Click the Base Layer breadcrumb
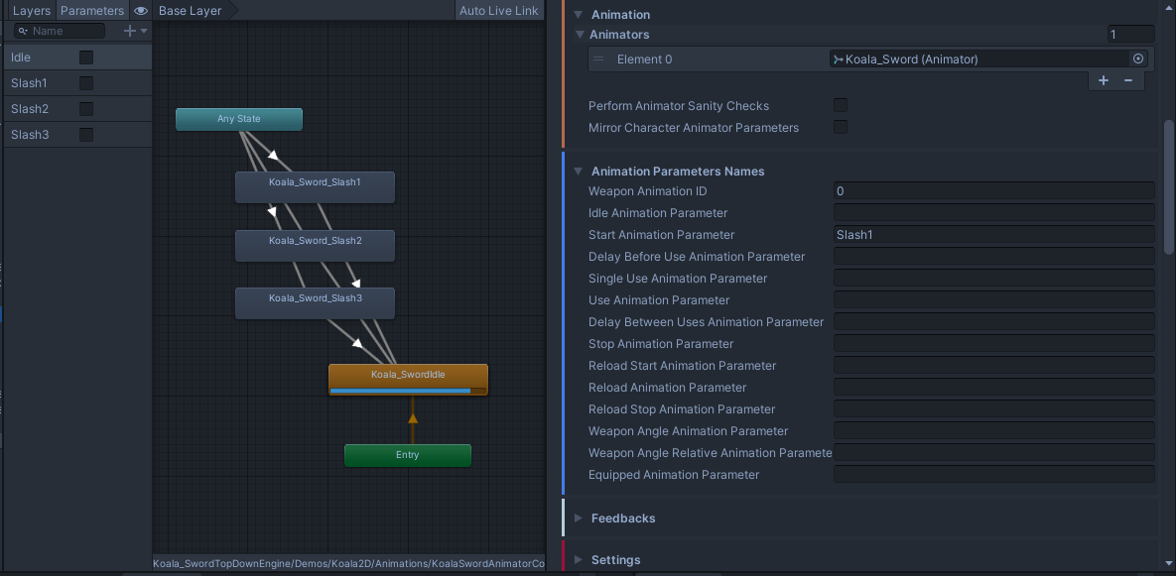The height and width of the screenshot is (576, 1176). click(x=190, y=11)
